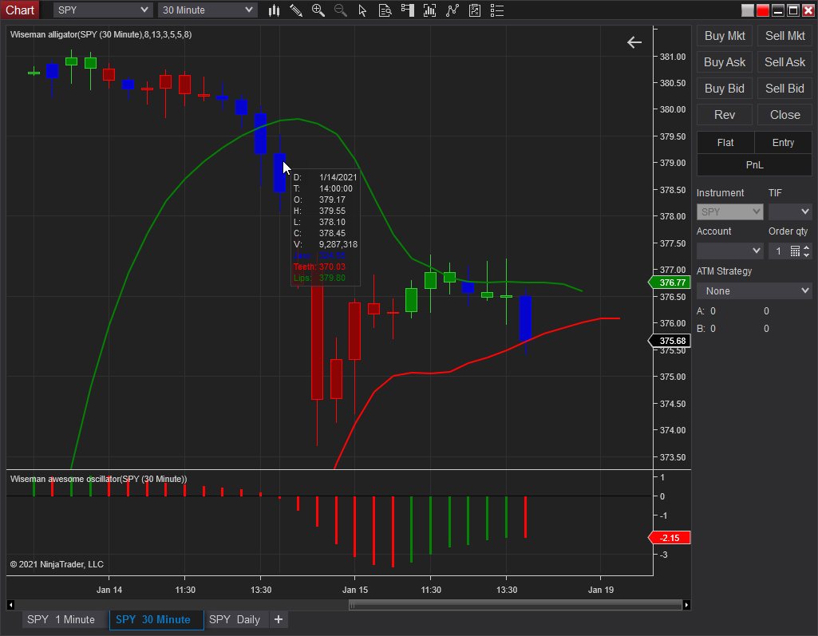The height and width of the screenshot is (636, 818).
Task: Click the Jan 15 date axis label
Action: pos(355,590)
